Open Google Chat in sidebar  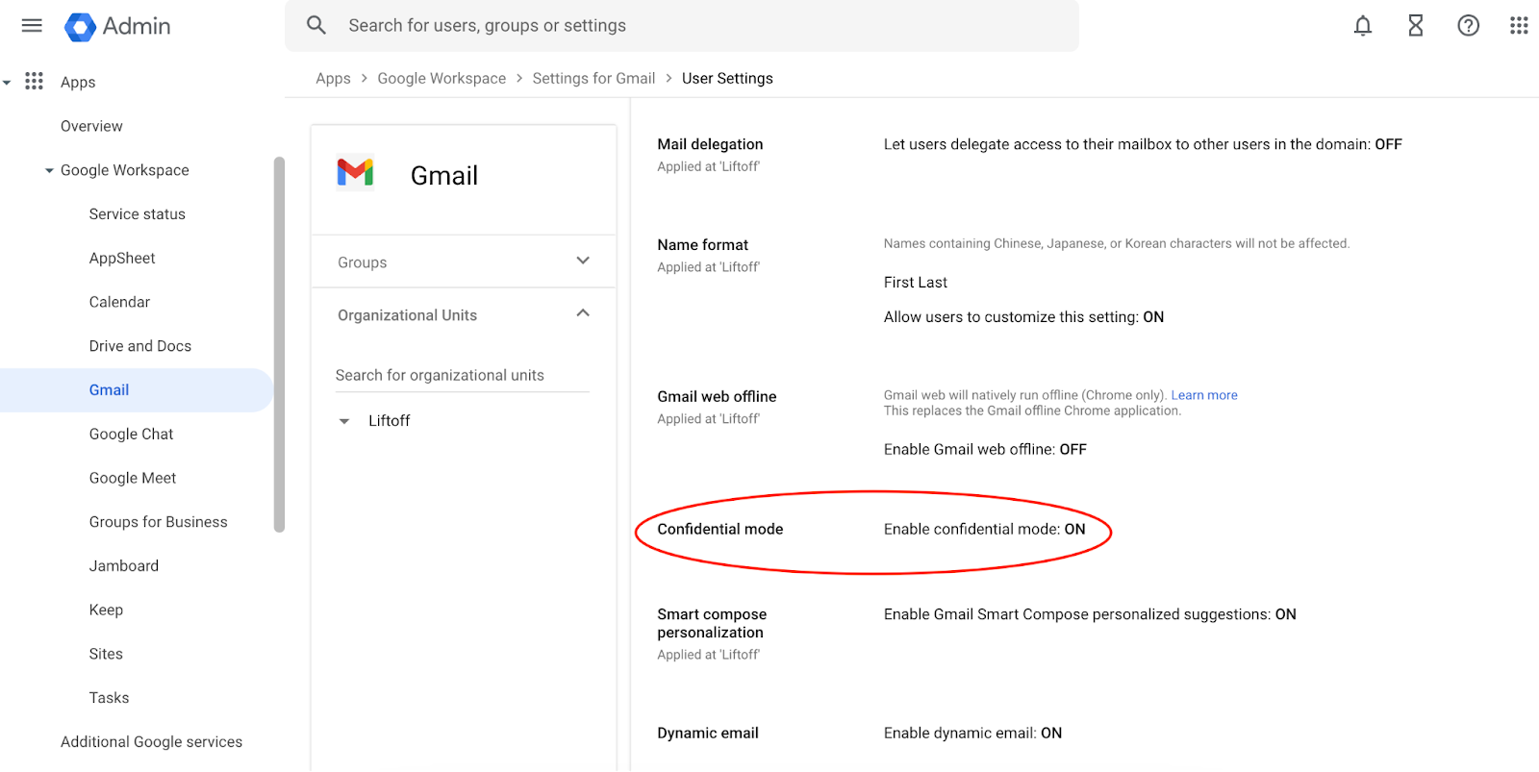(131, 435)
